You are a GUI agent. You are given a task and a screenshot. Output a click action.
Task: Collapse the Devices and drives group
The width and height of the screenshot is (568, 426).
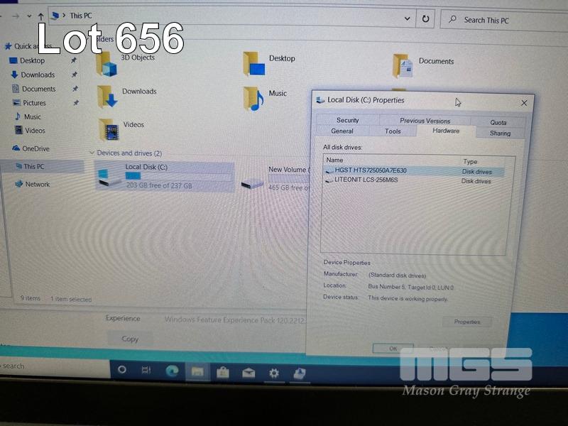tap(92, 153)
